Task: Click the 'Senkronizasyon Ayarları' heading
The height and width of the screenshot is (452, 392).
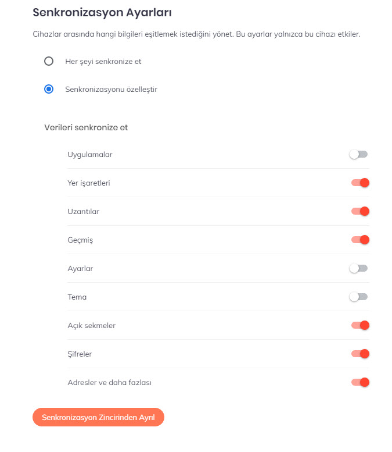Action: click(102, 12)
